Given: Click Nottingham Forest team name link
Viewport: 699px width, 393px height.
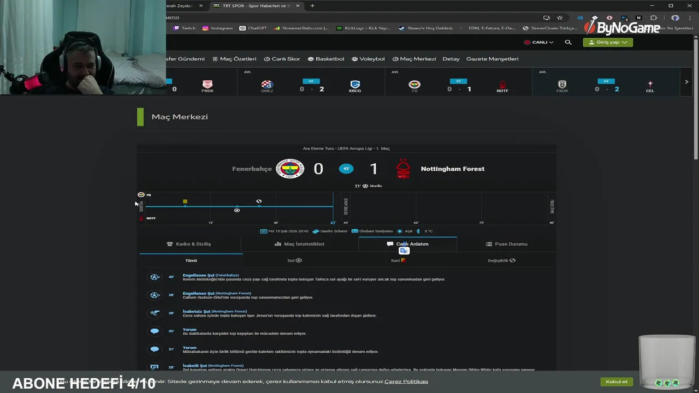Looking at the screenshot, I should click(453, 169).
